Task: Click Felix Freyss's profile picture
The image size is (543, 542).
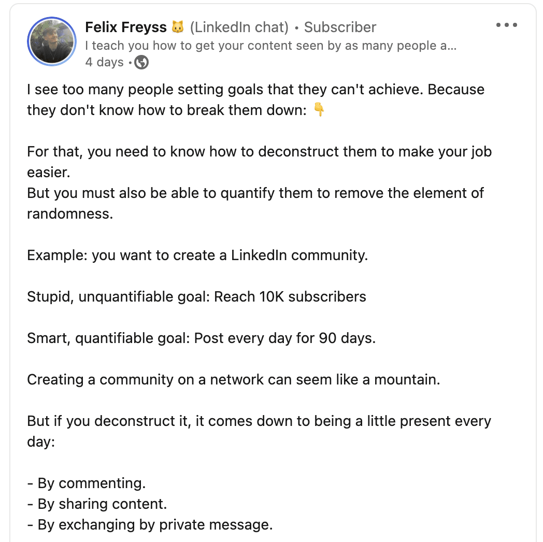Action: tap(52, 41)
